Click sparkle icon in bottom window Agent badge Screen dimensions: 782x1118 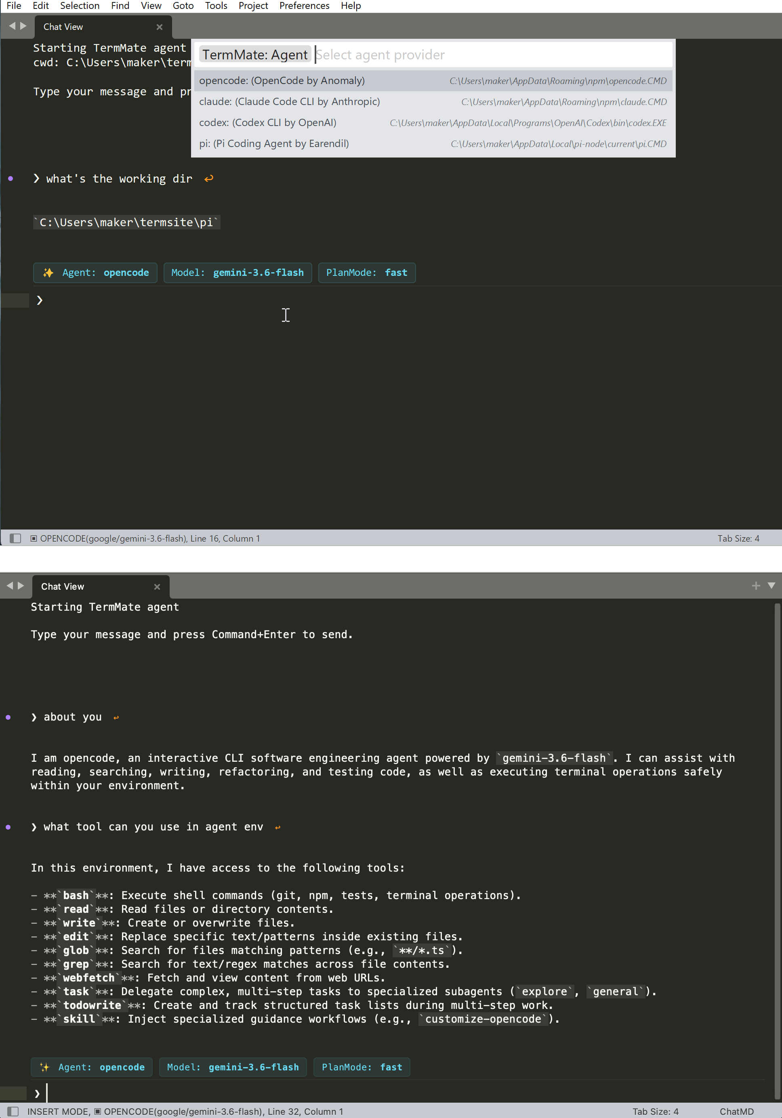click(x=44, y=1067)
